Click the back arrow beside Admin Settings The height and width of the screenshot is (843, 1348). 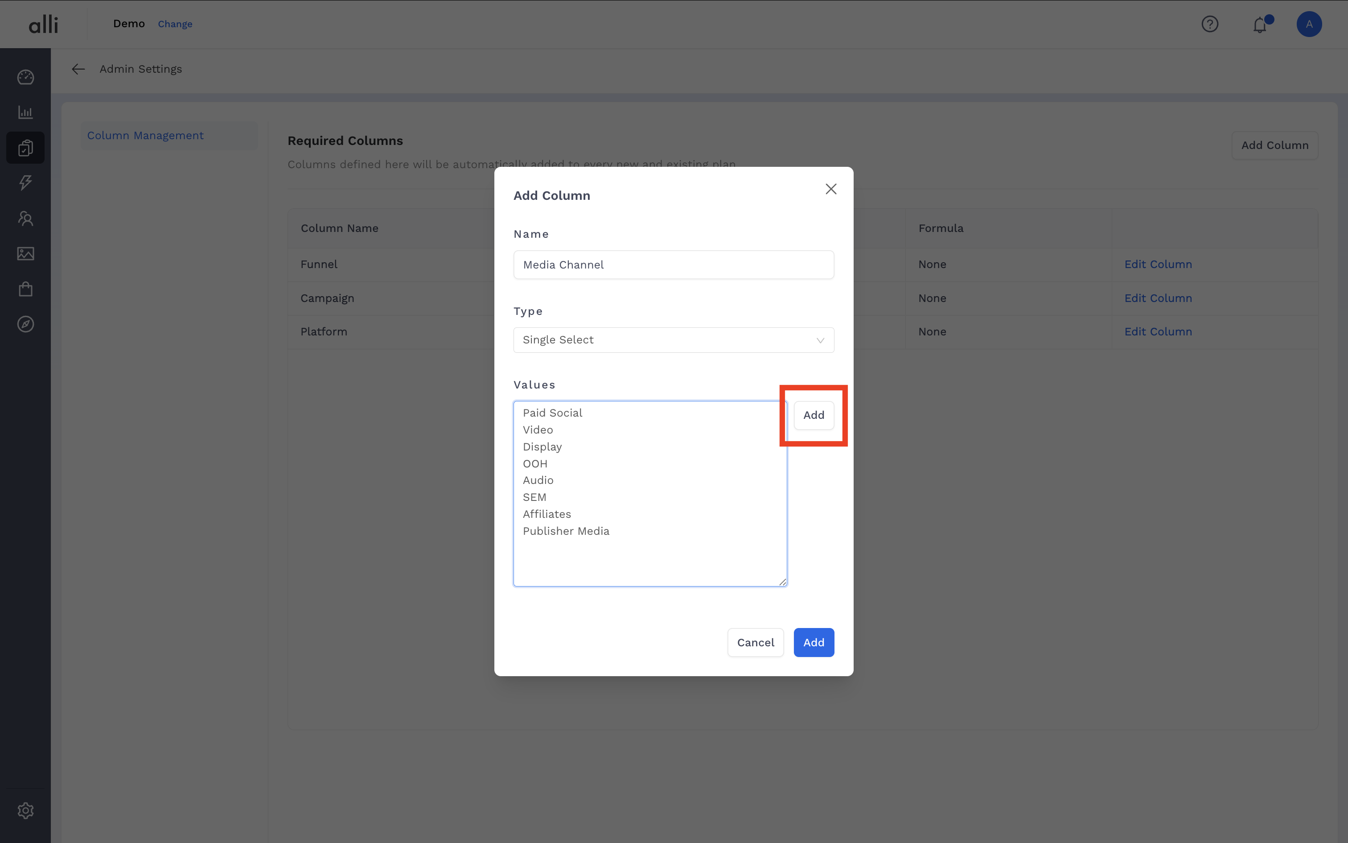click(x=78, y=69)
